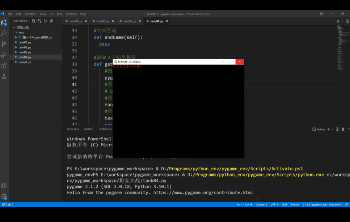Refresh the Explorer file list
Image resolution: width=350 pixels, height=222 pixels.
pyautogui.click(x=45, y=21)
